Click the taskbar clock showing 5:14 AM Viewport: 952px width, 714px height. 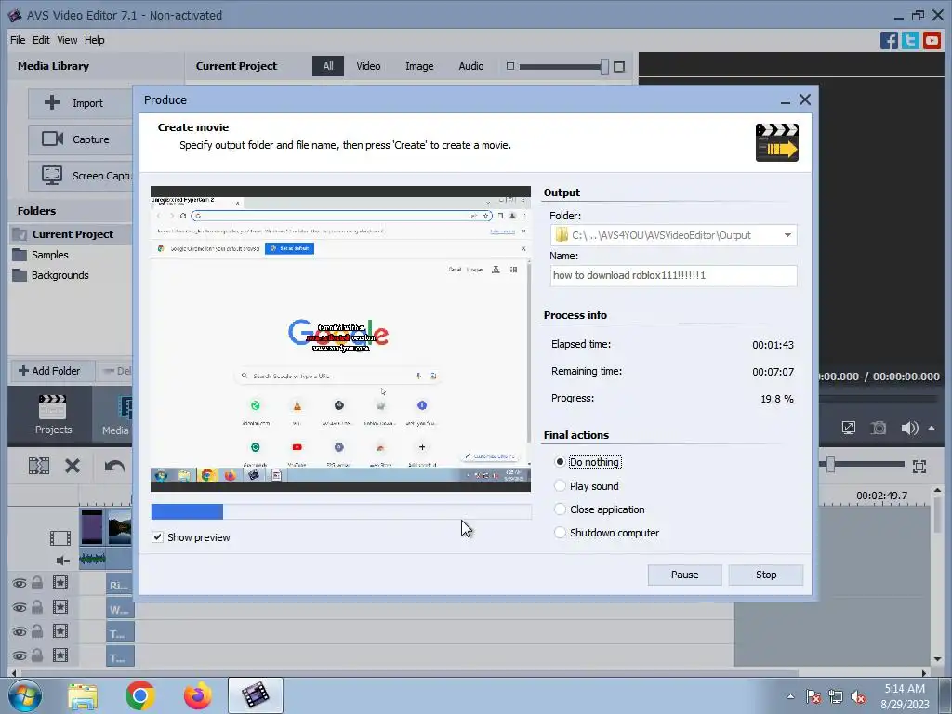(x=905, y=689)
